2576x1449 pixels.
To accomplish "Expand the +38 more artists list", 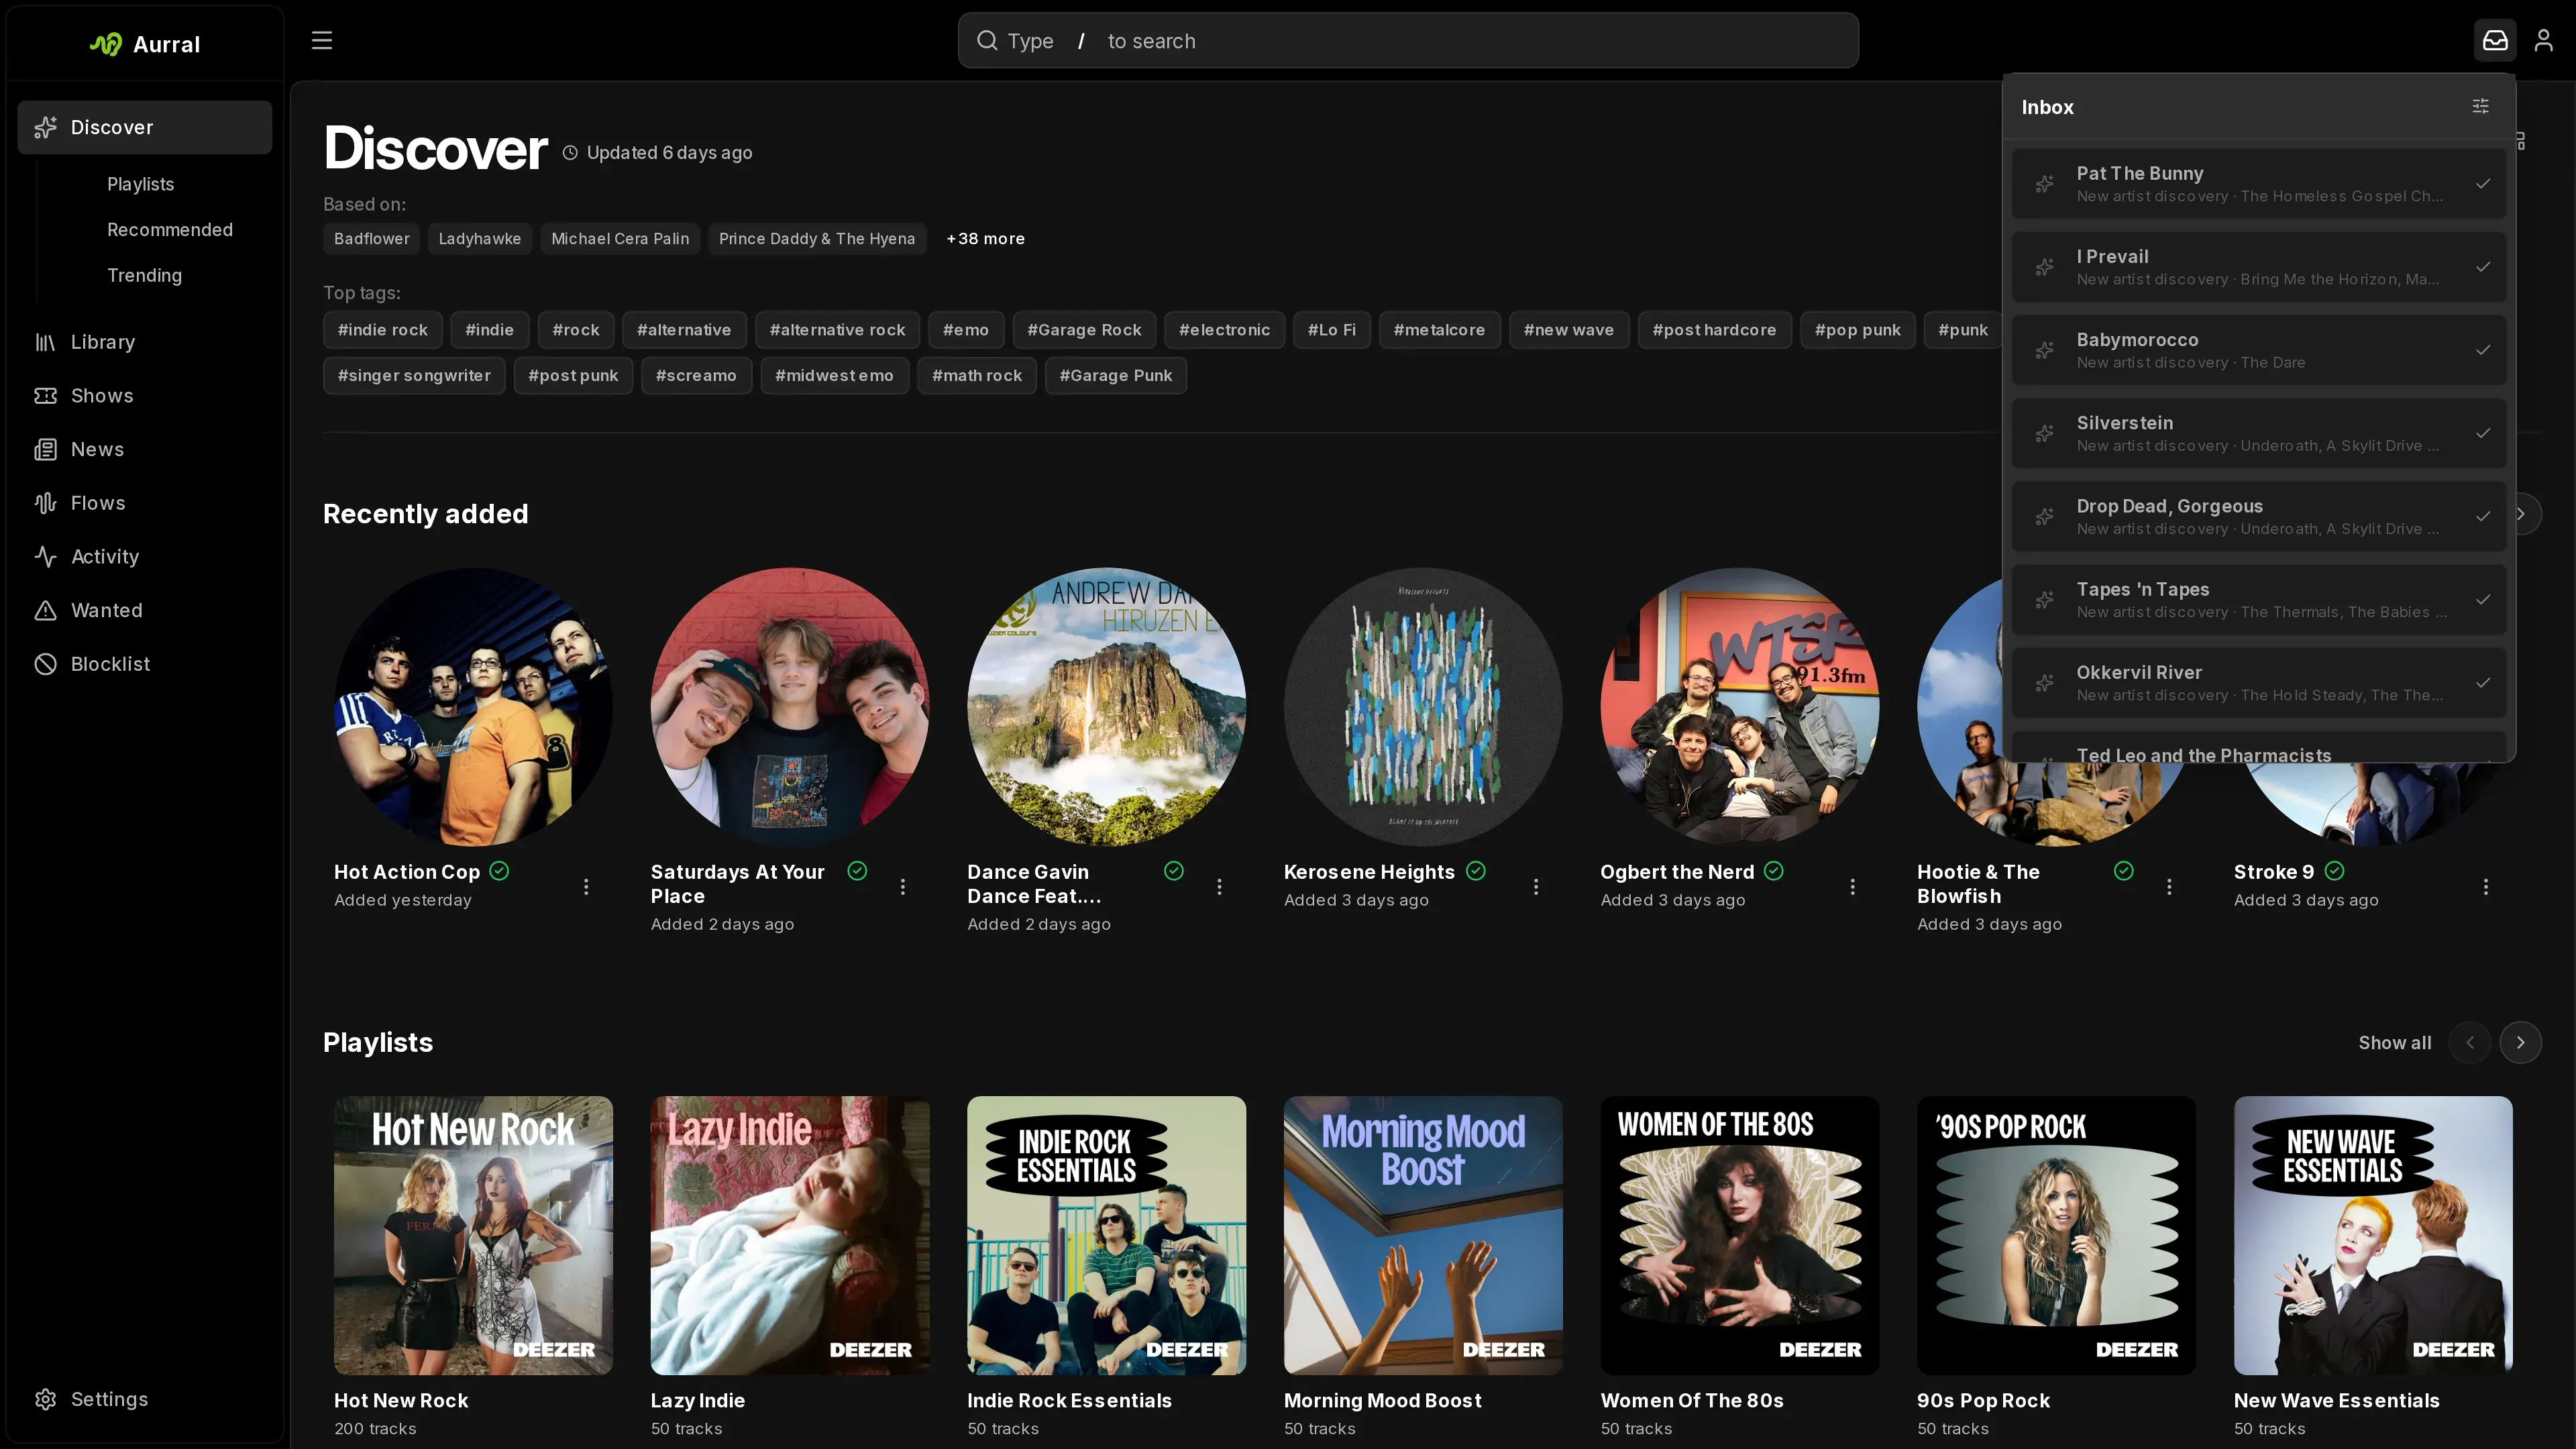I will click(x=985, y=239).
